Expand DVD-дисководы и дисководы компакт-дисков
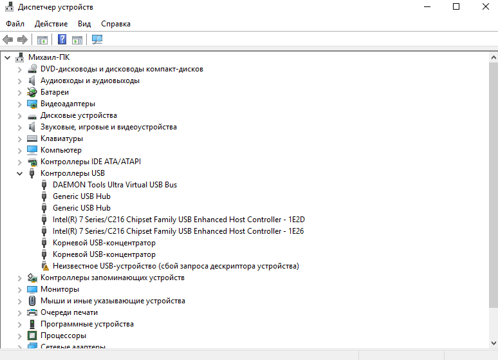 pos(19,70)
